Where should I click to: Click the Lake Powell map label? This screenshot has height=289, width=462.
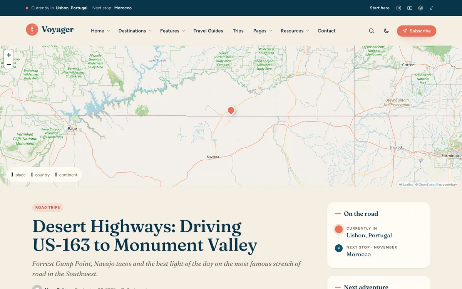(x=157, y=60)
